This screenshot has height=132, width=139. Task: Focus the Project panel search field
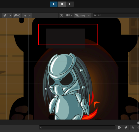tap(77, 127)
